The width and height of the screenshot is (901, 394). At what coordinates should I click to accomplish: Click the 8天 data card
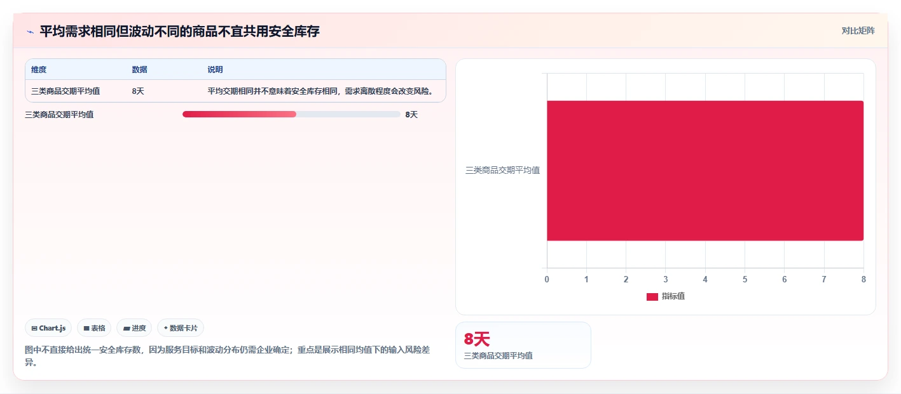[523, 345]
